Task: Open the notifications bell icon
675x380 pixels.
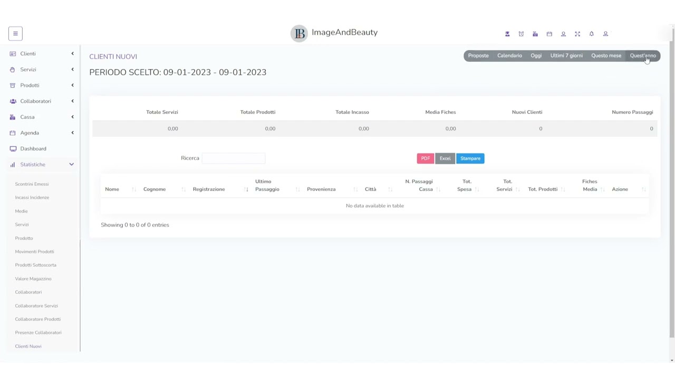Action: pos(592,34)
